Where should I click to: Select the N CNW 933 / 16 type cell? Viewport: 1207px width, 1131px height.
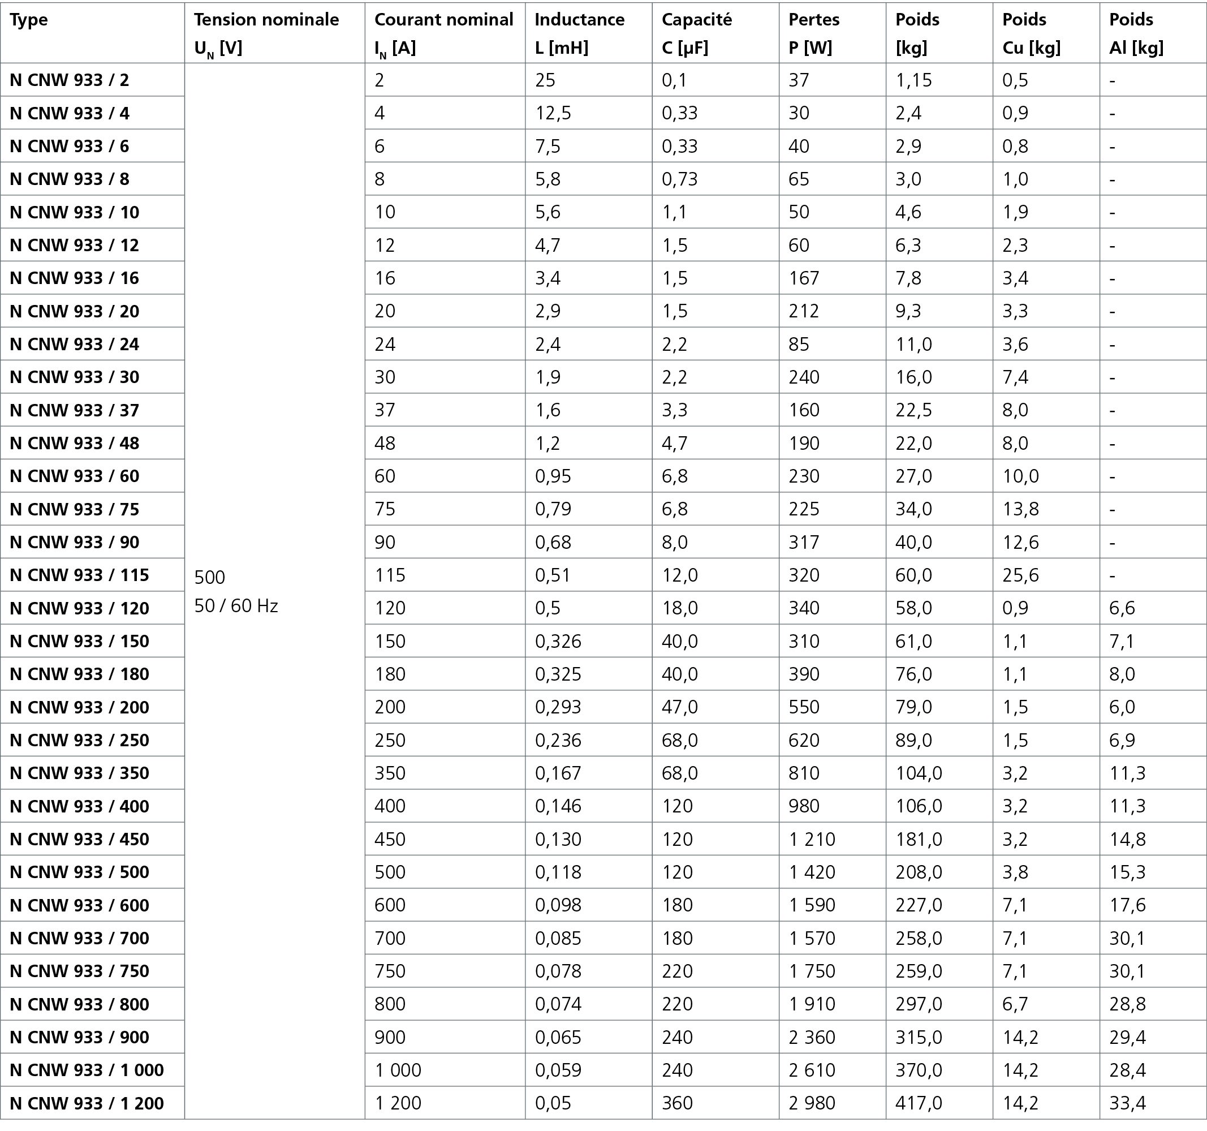pos(75,278)
